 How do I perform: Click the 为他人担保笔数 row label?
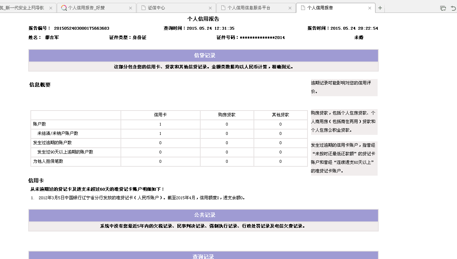click(48, 161)
